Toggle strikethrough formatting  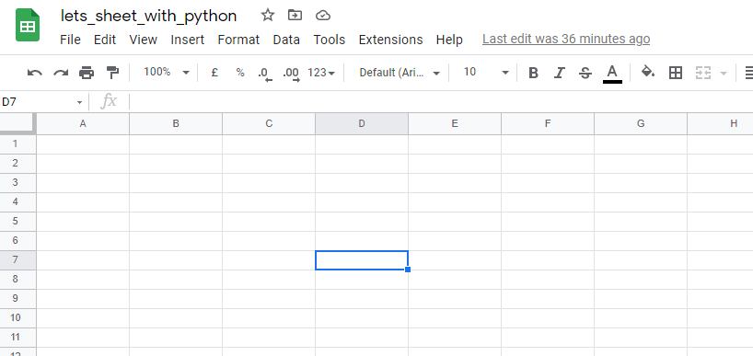click(x=585, y=73)
